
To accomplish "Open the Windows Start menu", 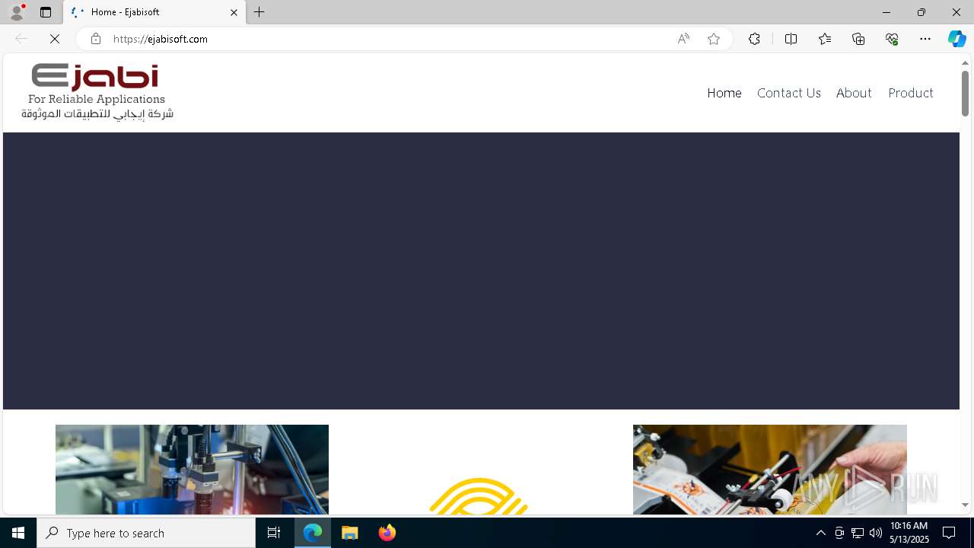I will click(18, 533).
